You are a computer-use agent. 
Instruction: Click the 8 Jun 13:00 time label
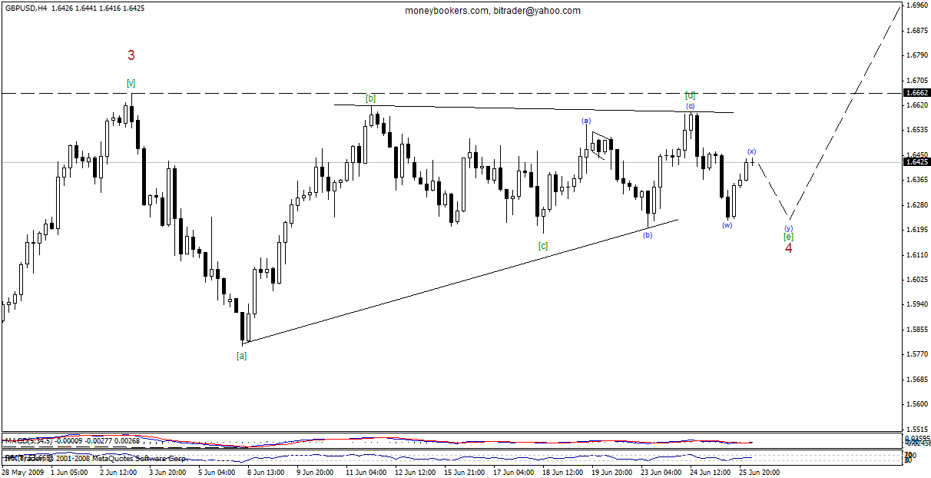pos(264,472)
